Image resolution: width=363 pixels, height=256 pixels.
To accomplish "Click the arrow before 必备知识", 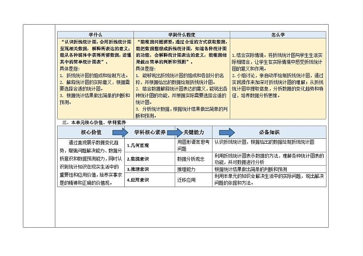I will pos(227,132).
